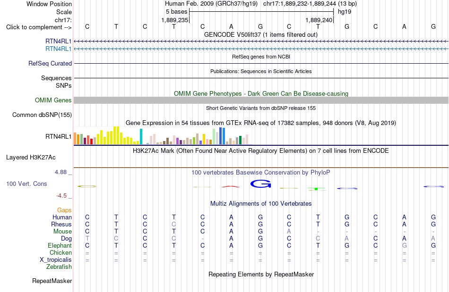
Task: Open the RepeatMasker track label
Action: click(x=52, y=281)
